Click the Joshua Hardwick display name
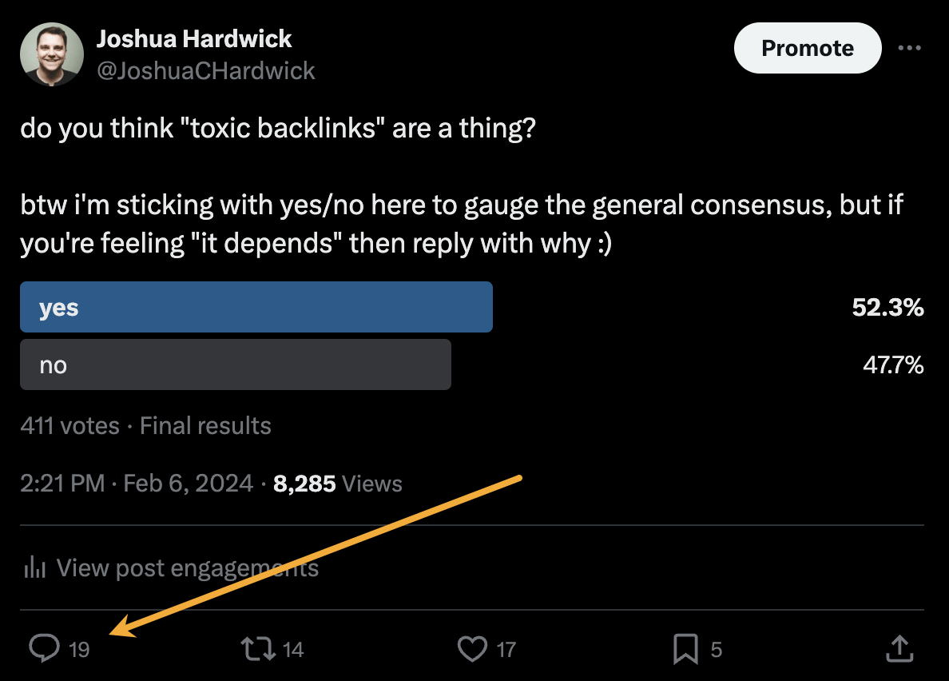This screenshot has height=681, width=949. tap(194, 38)
